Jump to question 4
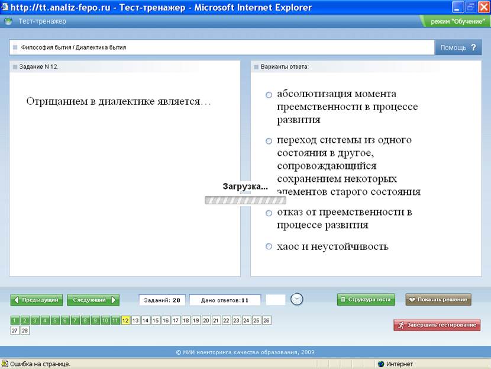Viewport: 491px width, 369px height. 45,320
